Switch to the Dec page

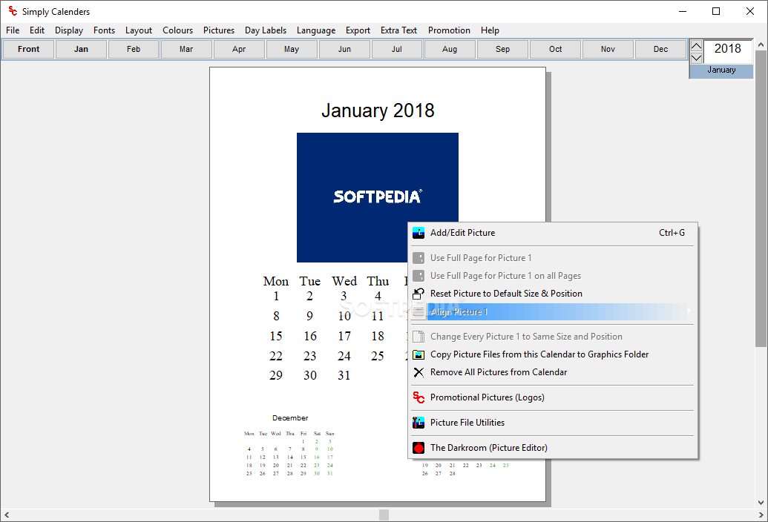pos(660,49)
